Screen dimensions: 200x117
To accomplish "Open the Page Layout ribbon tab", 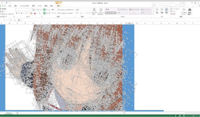I will click(x=25, y=6).
